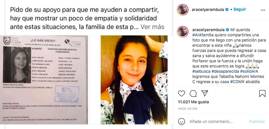Open aracelyarambula username in header
The width and height of the screenshot is (269, 129).
tap(208, 10)
